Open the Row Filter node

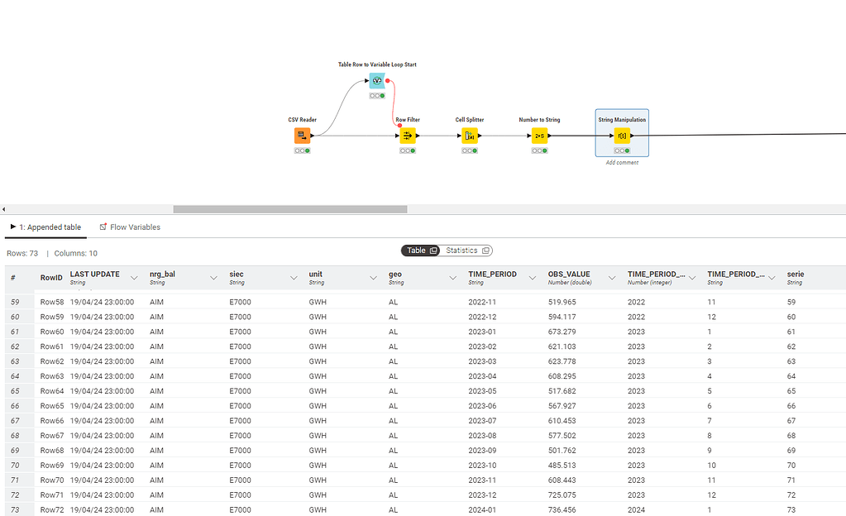(407, 135)
